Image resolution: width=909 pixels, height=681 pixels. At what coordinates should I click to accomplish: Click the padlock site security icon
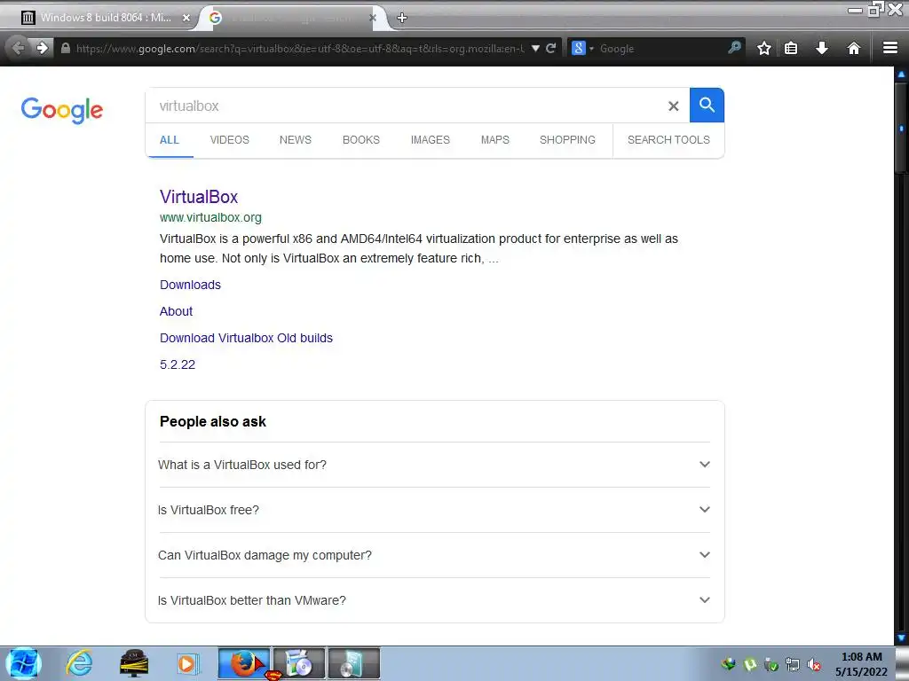pyautogui.click(x=66, y=49)
